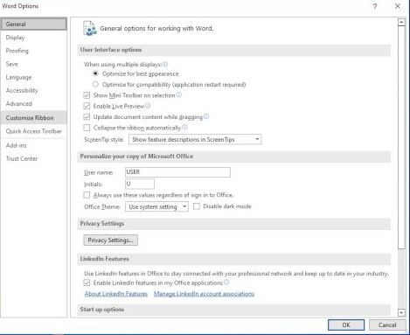410x335 pixels.
Task: Check Always use these values checkbox
Action: point(87,195)
